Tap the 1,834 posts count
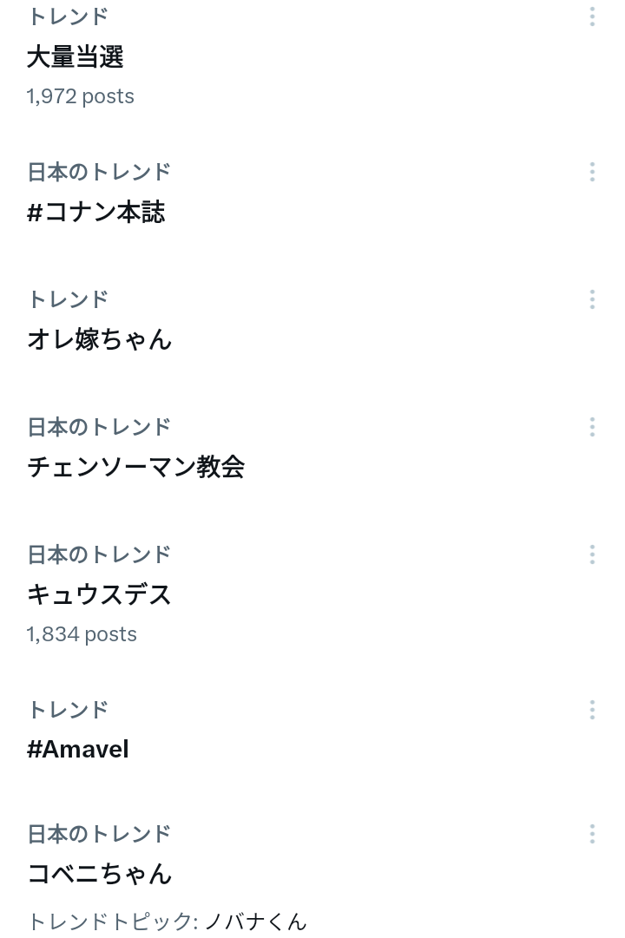625x938 pixels. pos(82,634)
